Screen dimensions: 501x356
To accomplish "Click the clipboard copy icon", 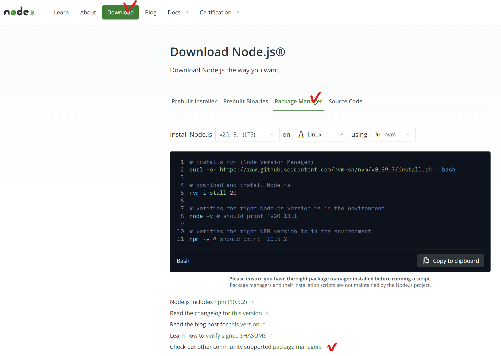I will point(426,261).
